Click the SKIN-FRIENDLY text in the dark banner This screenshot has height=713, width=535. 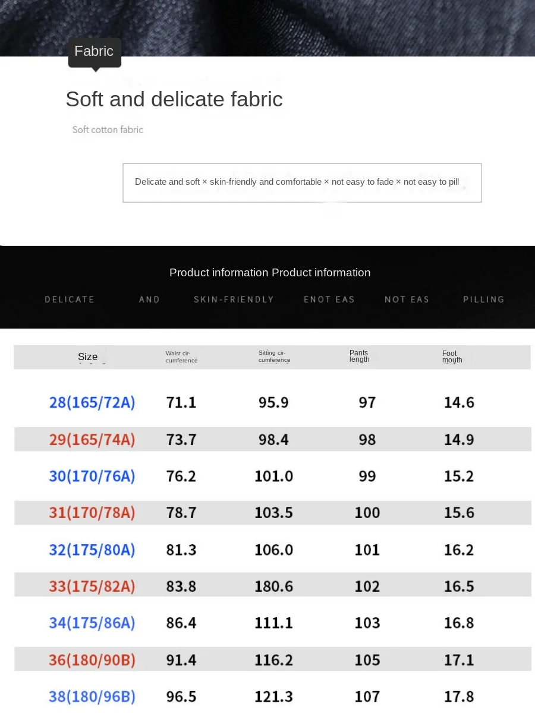pos(234,299)
